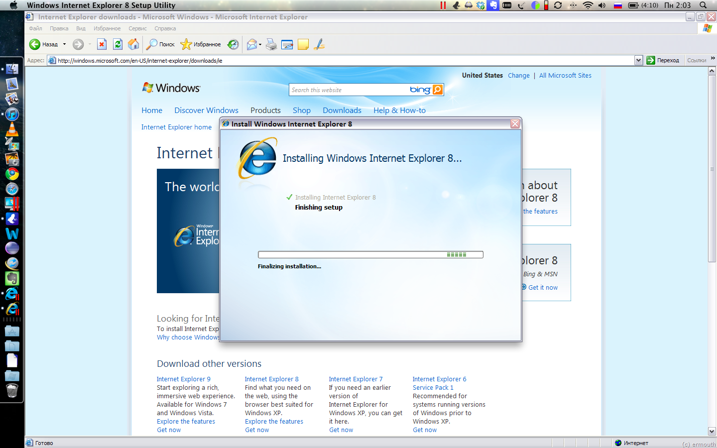Select the Discover Windows nav tab
Screen dimensions: 717x448
pos(206,111)
